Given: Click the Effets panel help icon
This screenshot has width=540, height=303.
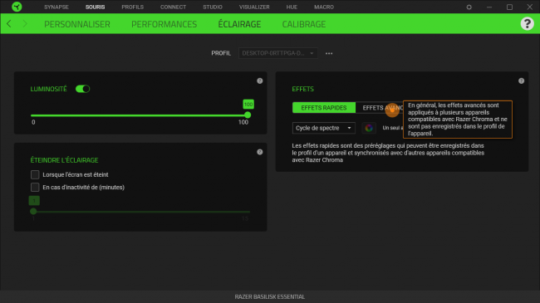Looking at the screenshot, I should (521, 81).
